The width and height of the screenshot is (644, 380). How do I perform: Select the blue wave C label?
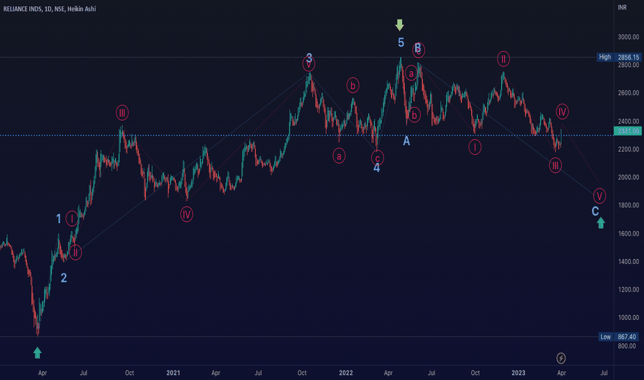[595, 211]
